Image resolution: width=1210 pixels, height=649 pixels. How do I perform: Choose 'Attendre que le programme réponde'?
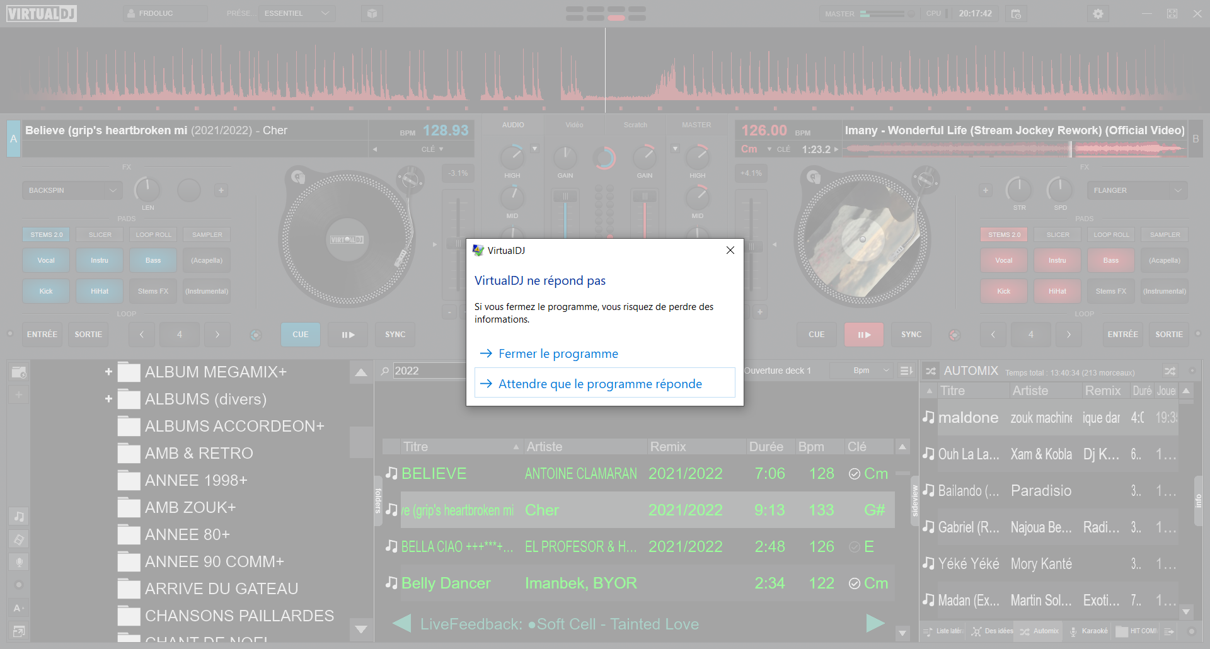click(x=604, y=383)
